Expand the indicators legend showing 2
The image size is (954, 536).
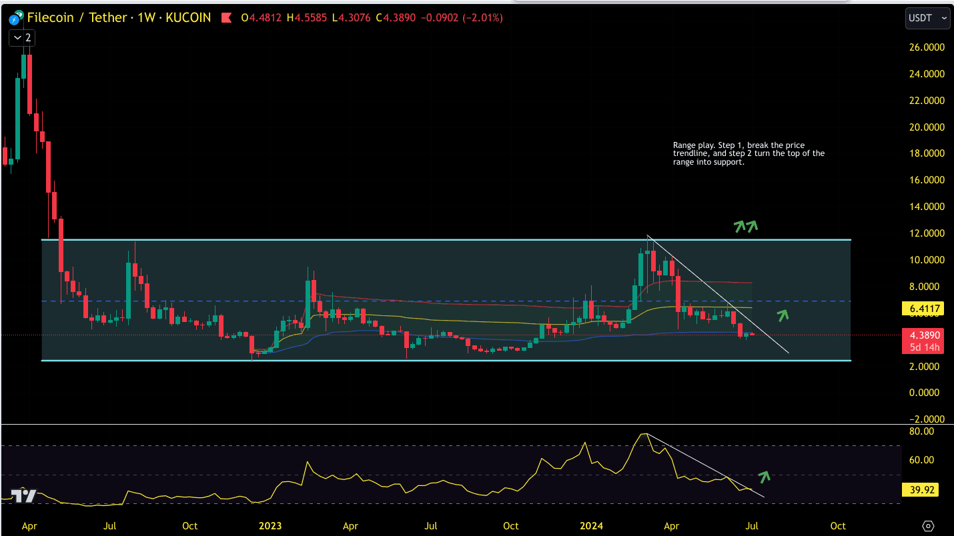coord(21,38)
